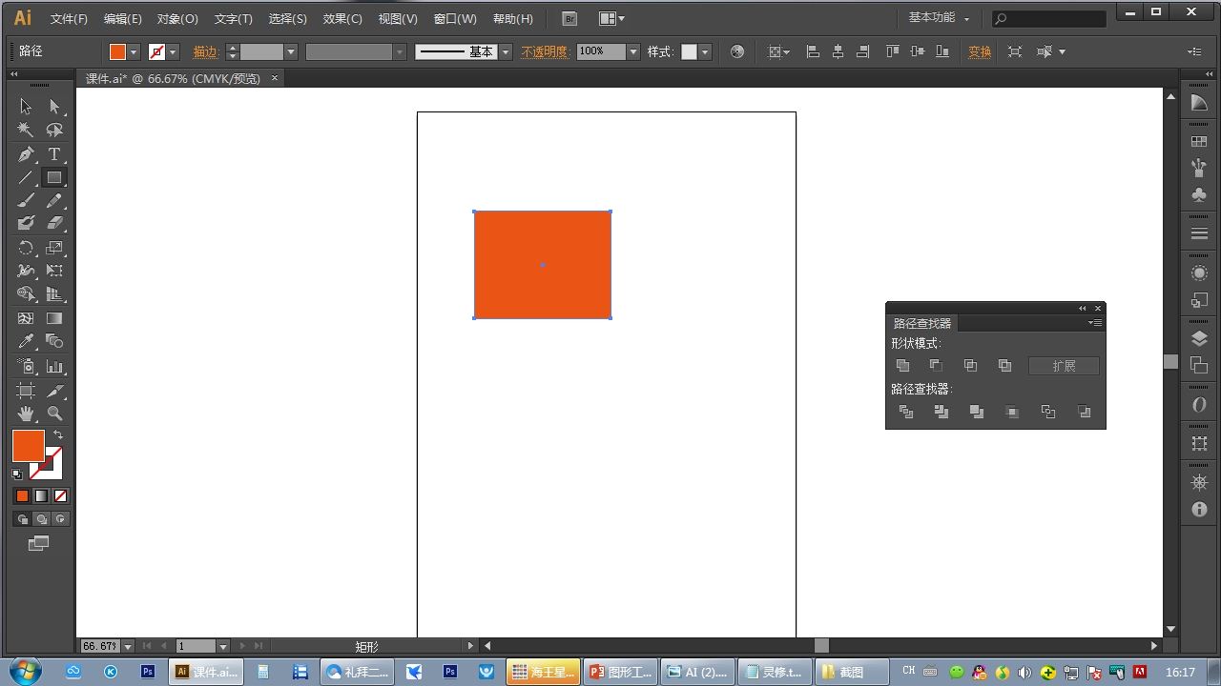Open the 对象(O) menu
The height and width of the screenshot is (686, 1221).
point(177,19)
